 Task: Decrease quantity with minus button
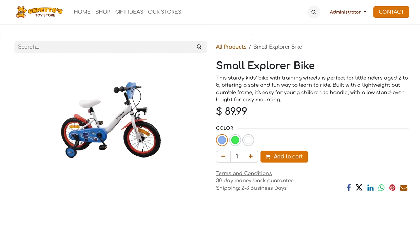tap(223, 156)
